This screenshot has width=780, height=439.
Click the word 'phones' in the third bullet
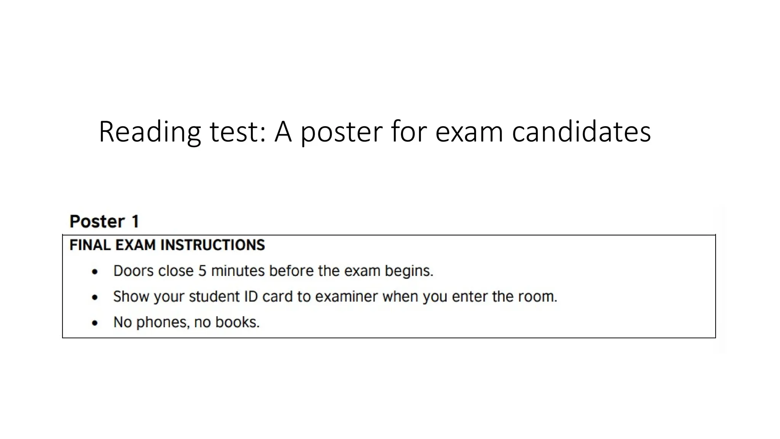(x=162, y=322)
